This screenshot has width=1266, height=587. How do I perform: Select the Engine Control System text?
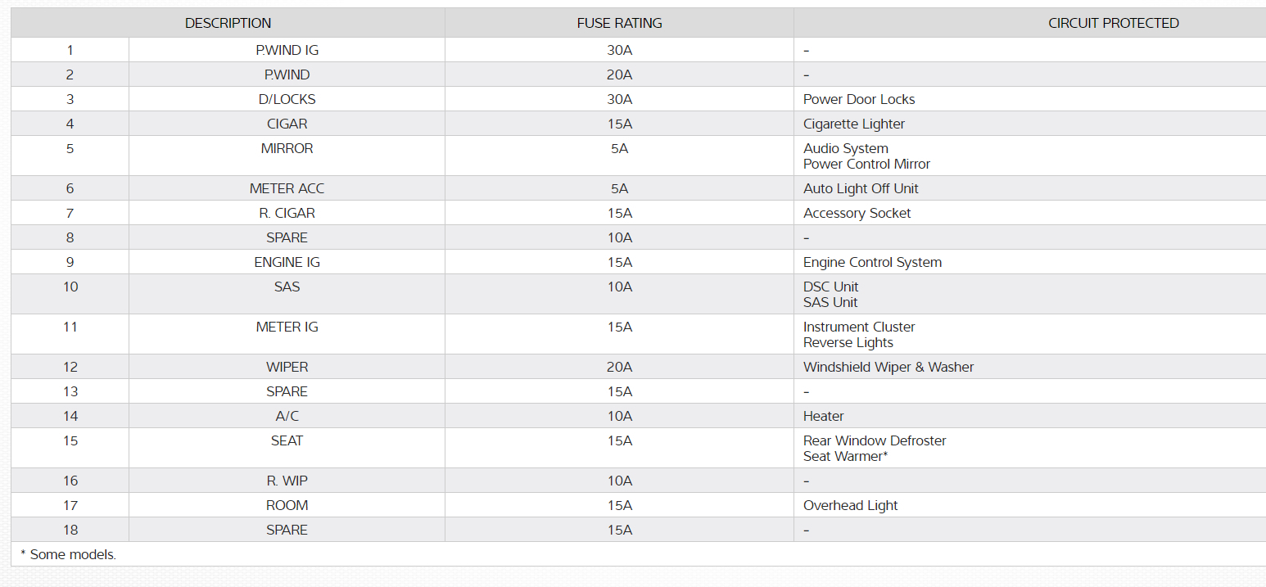pos(872,262)
